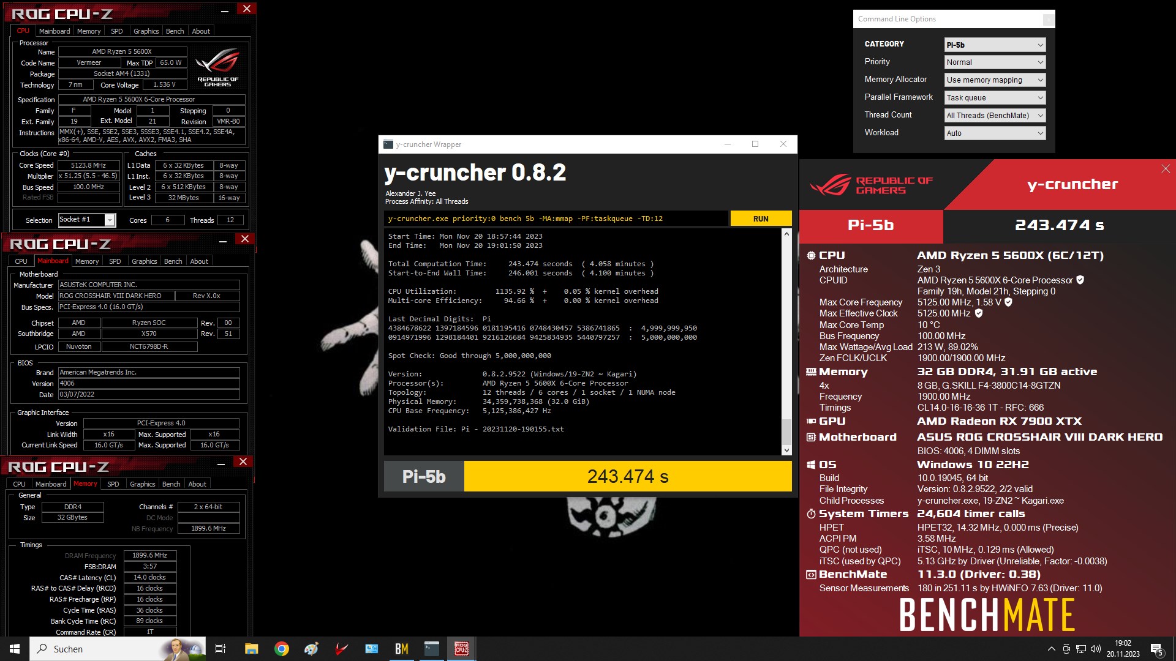1176x661 pixels.
Task: Open Windows Start menu
Action: tap(15, 649)
